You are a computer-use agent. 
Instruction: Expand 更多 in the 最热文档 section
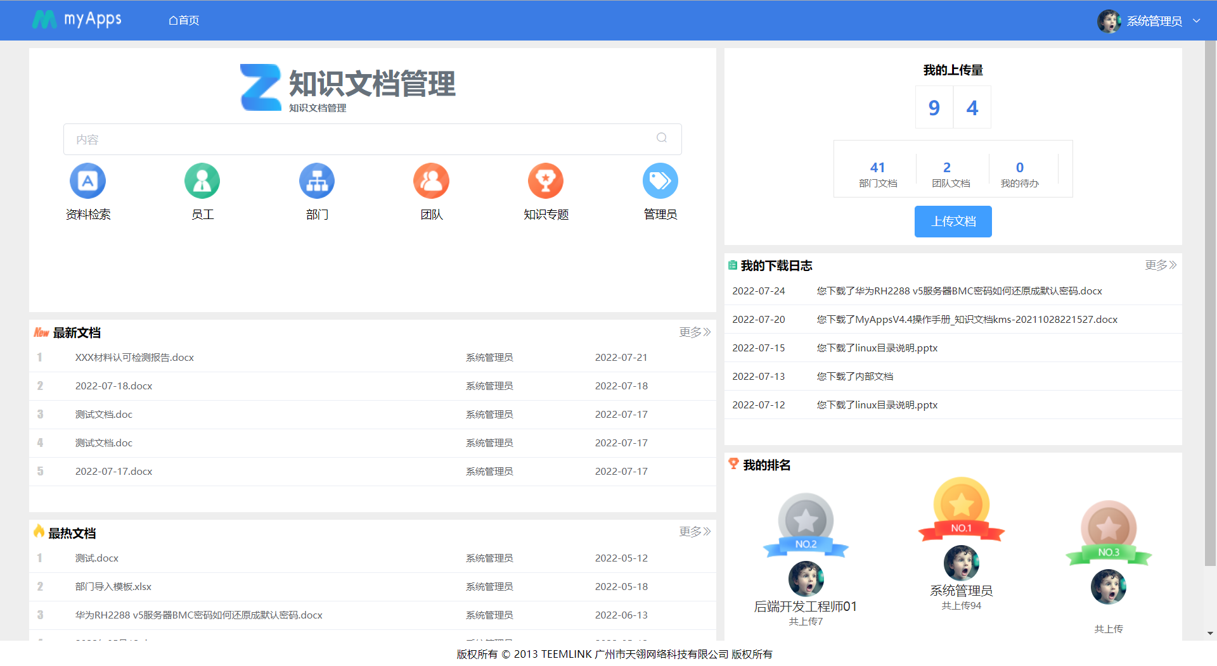tap(694, 532)
